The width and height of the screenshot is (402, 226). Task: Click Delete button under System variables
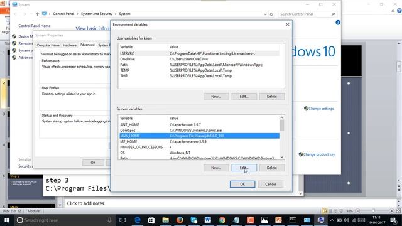pos(272,168)
